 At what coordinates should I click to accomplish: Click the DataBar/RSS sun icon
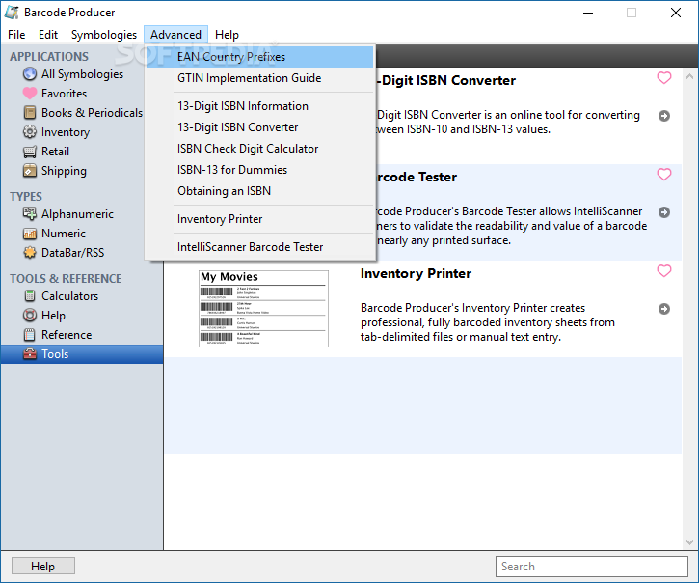[30, 253]
